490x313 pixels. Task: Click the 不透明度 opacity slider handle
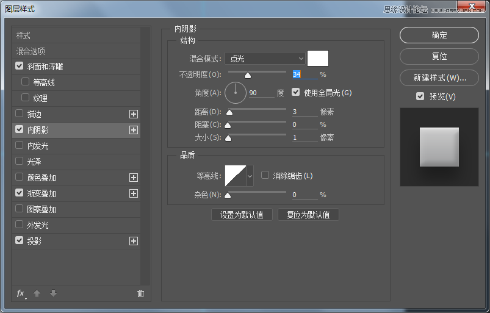coord(248,75)
